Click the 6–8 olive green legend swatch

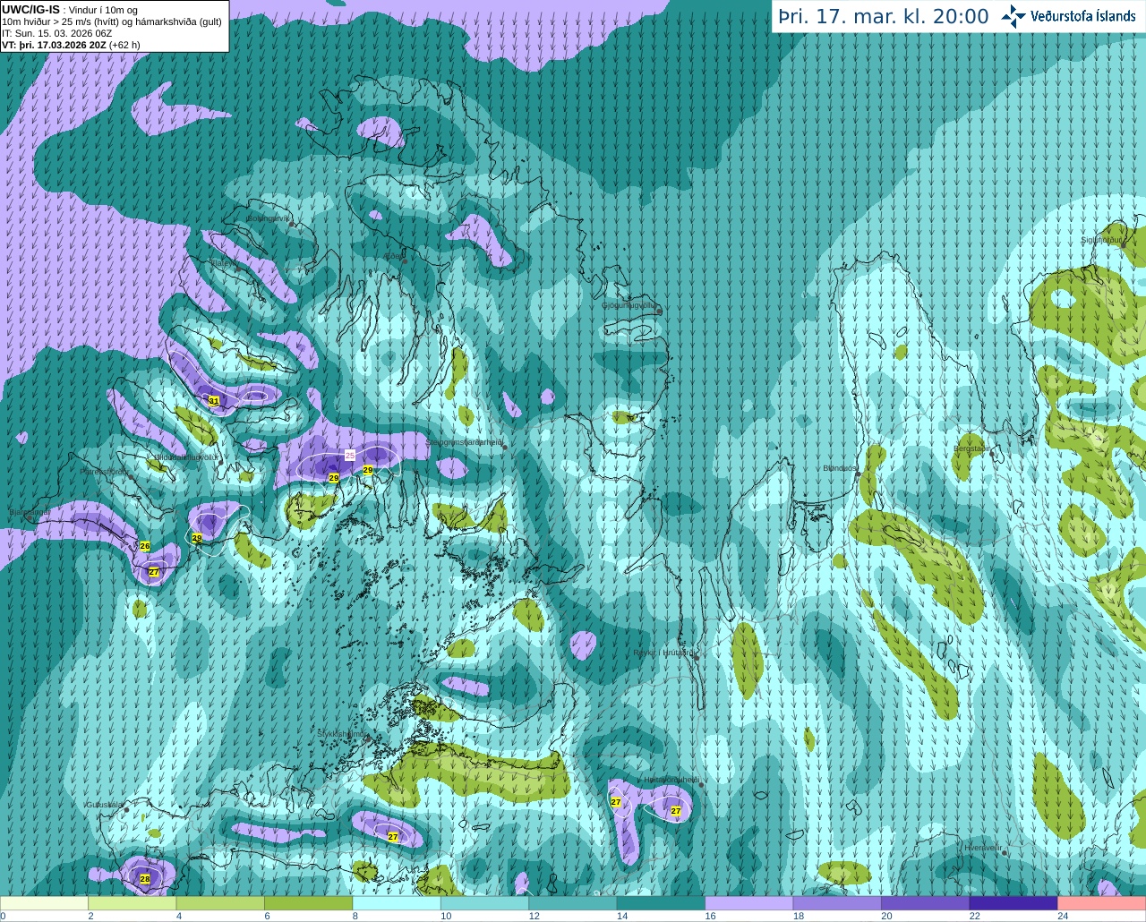308,902
